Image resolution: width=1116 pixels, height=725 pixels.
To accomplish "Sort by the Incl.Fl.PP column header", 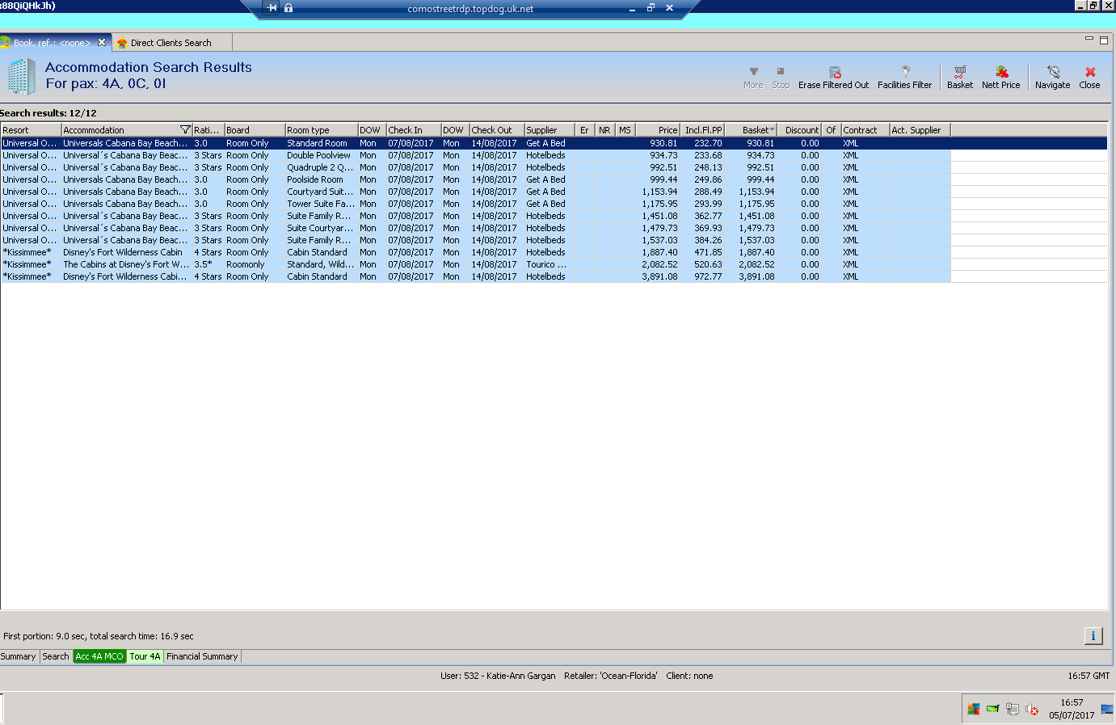I will coord(702,130).
